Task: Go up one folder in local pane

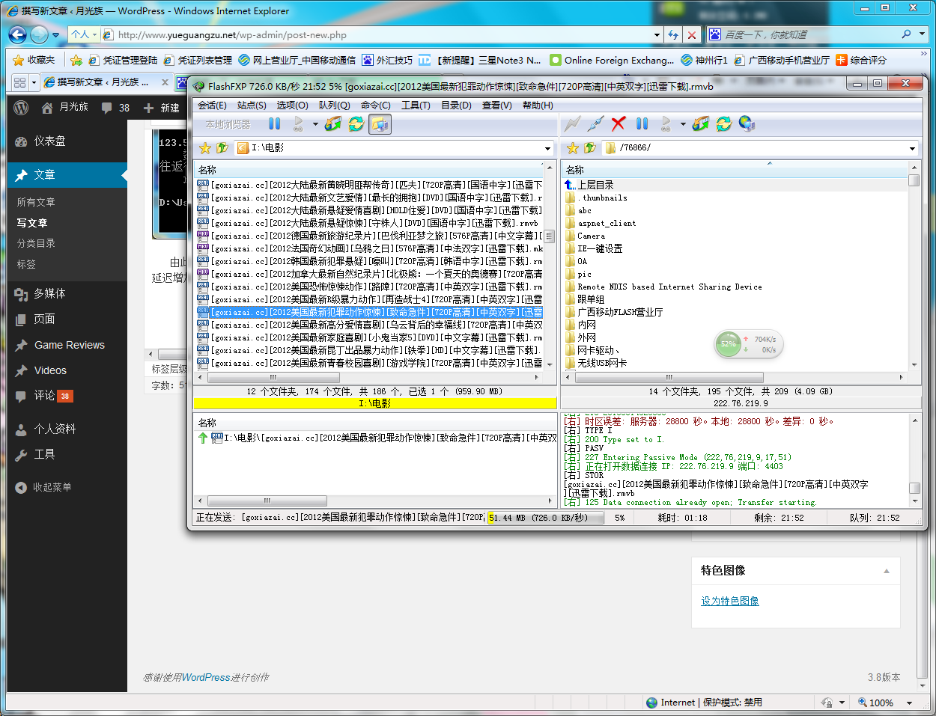Action: click(222, 148)
